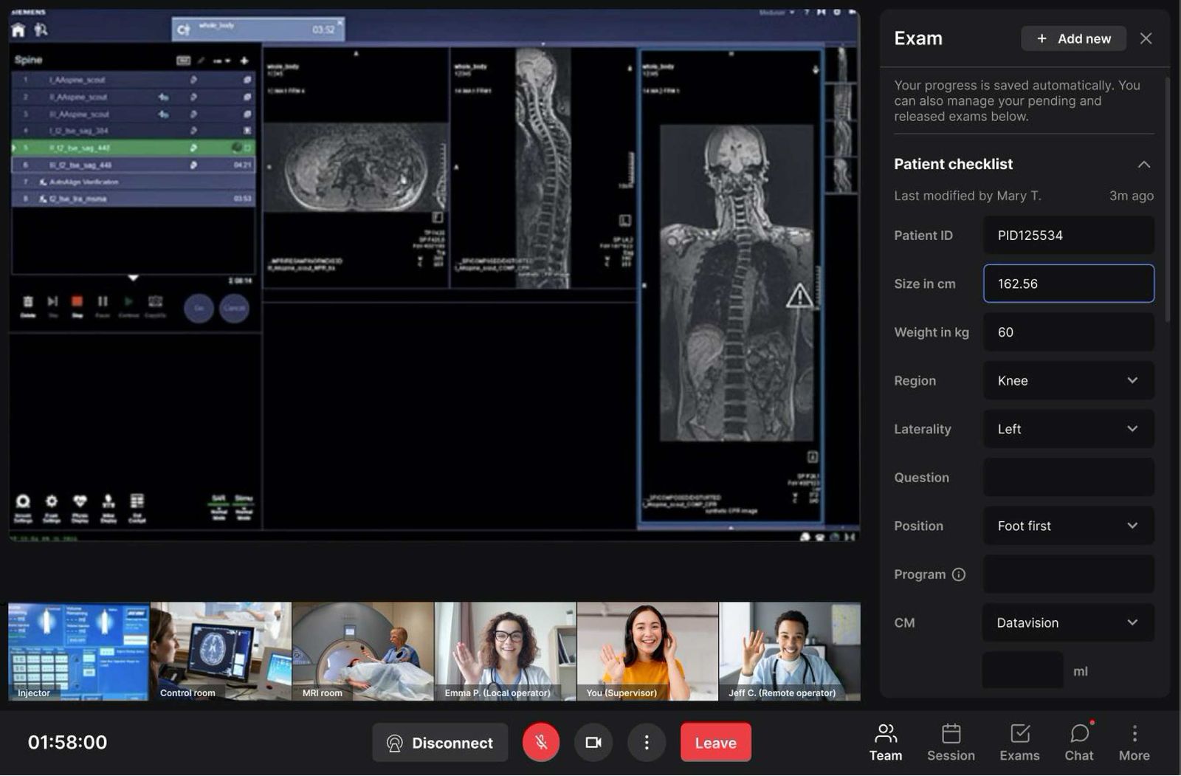The width and height of the screenshot is (1181, 776).
Task: Expand the Laterality dropdown set to Left
Action: pos(1068,428)
